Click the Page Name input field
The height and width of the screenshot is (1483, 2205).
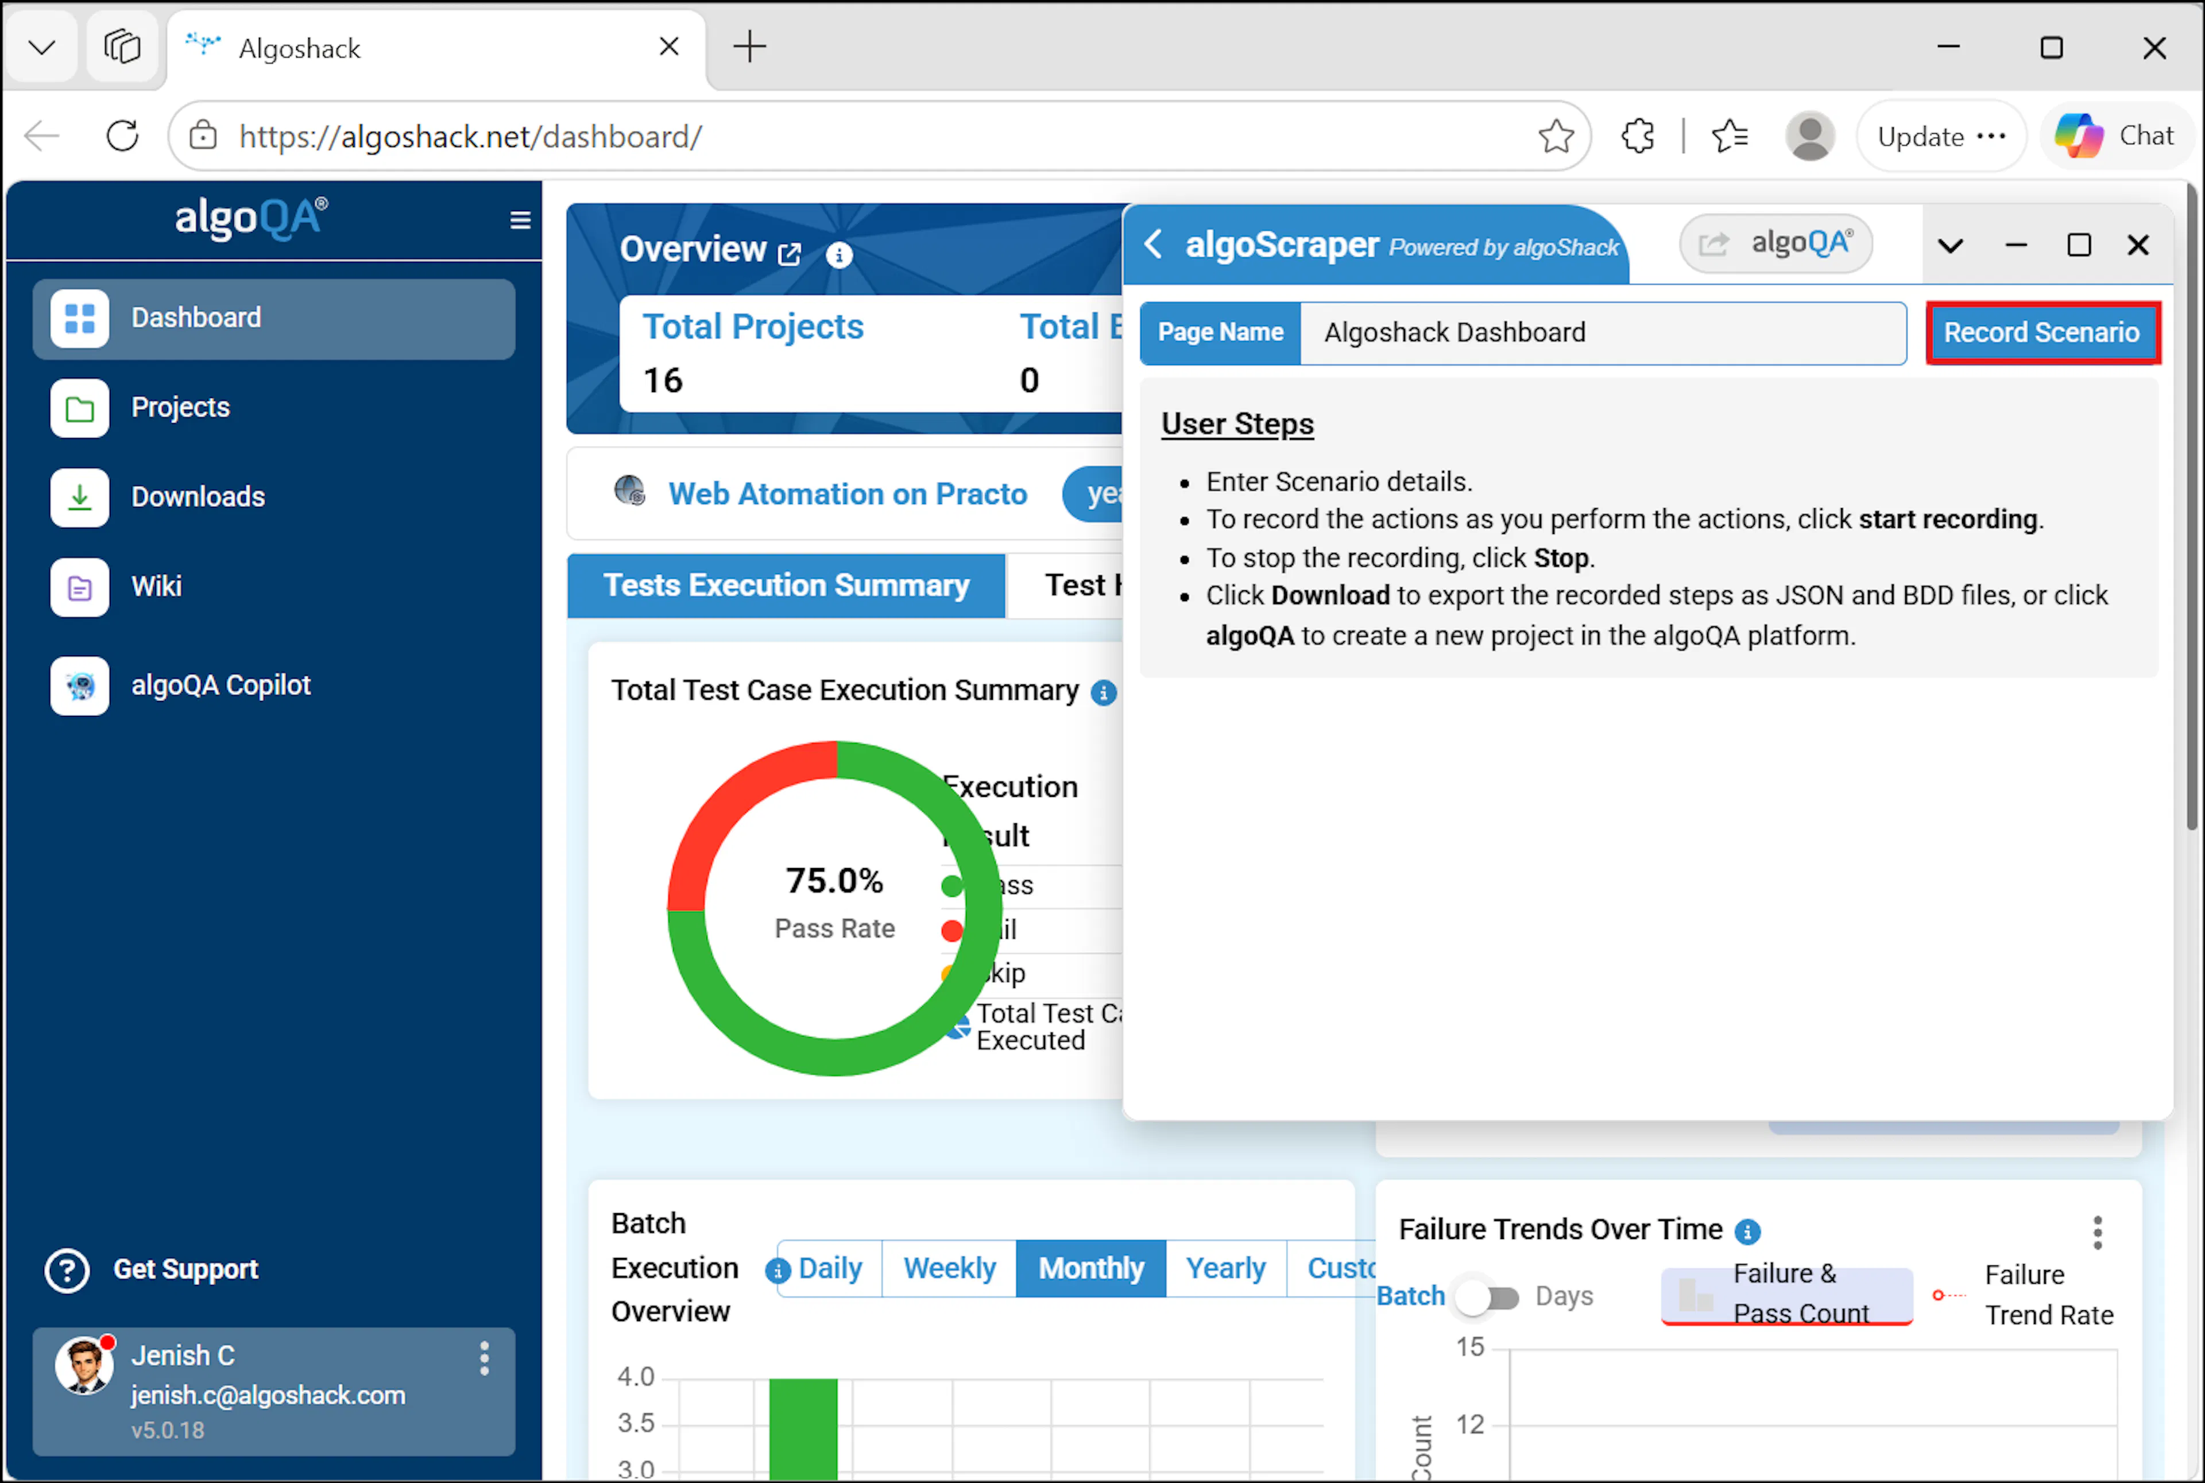point(1603,333)
